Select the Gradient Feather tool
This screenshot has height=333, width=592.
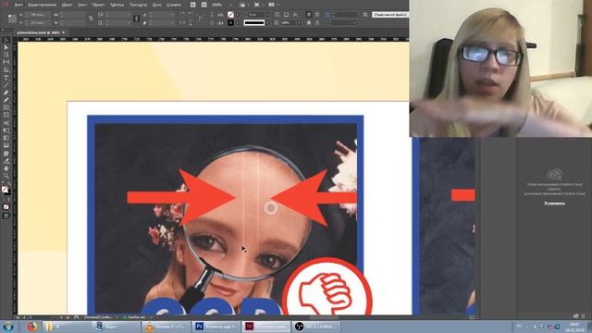pos(6,146)
